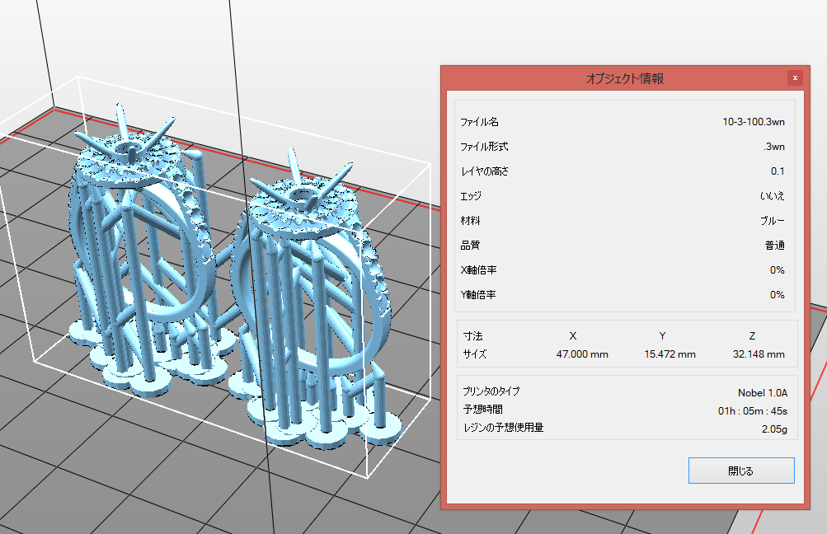827x534 pixels.
Task: Click the 品質 value 普通
Action: (x=773, y=246)
